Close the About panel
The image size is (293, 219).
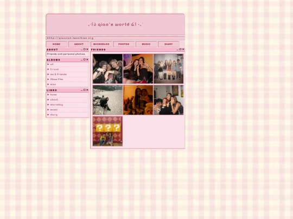click(87, 49)
